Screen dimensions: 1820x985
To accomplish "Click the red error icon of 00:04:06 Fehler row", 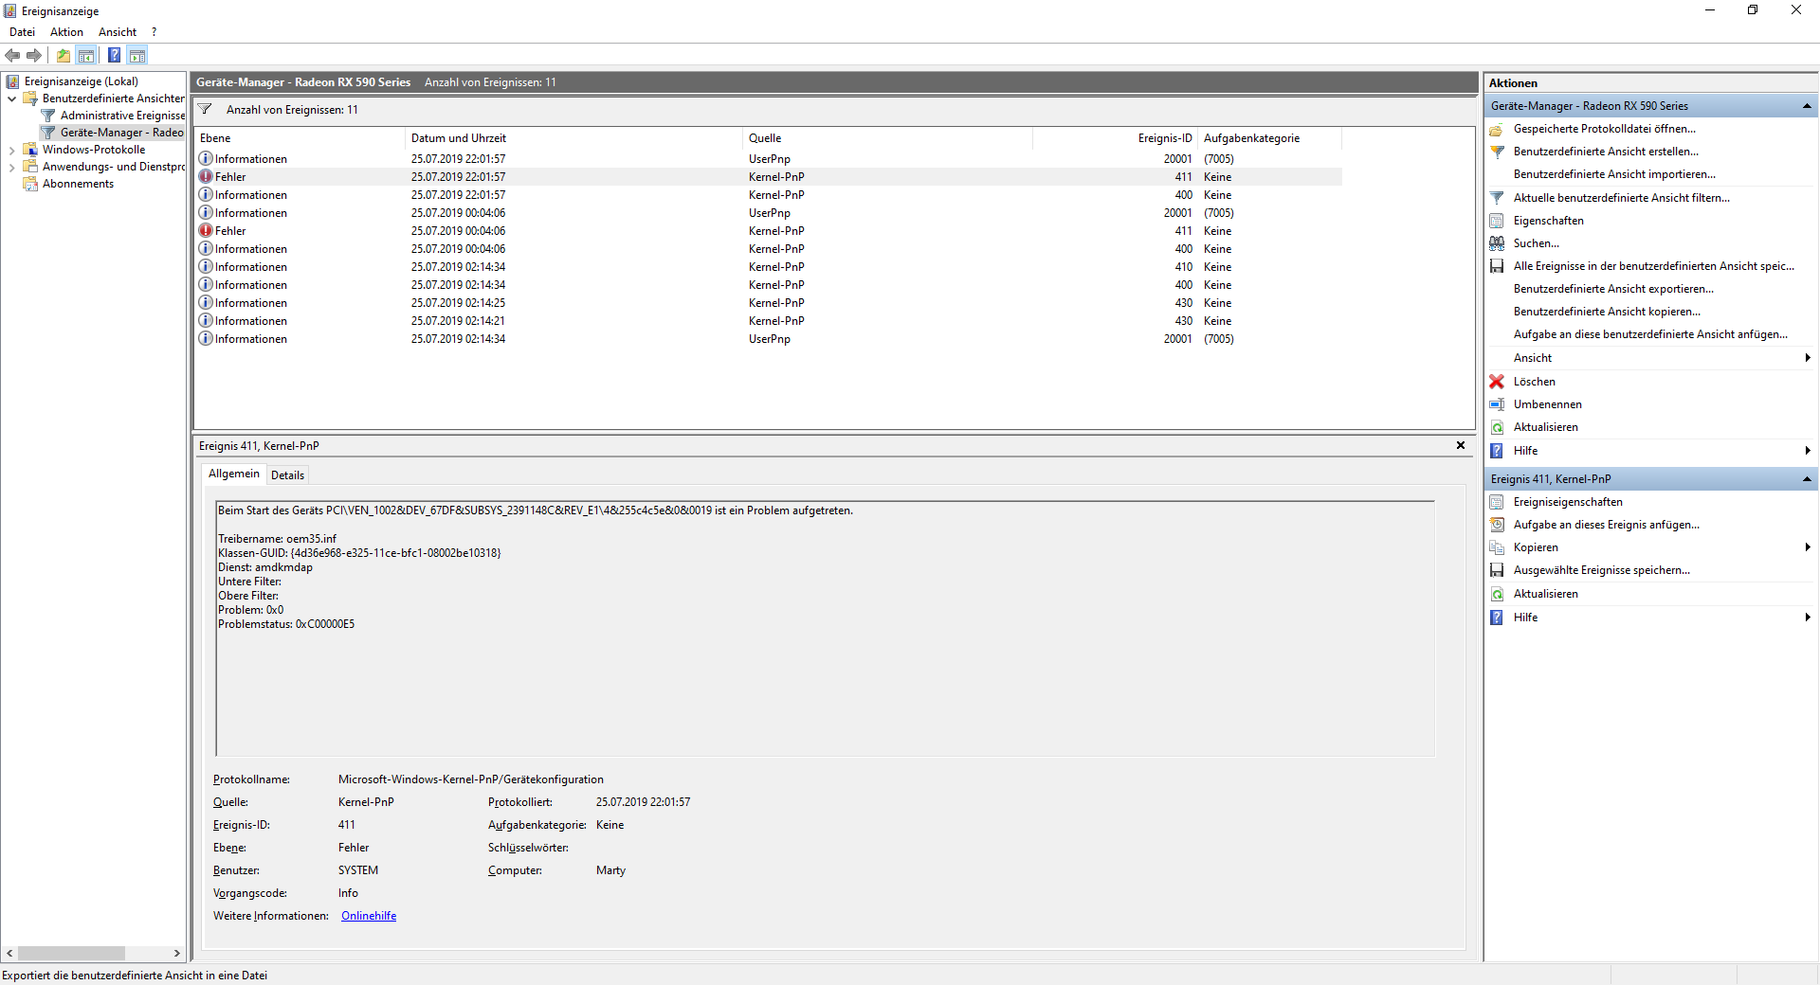I will tap(206, 230).
